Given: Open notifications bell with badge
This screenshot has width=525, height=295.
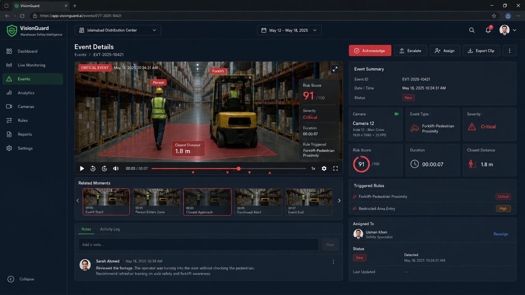Looking at the screenshot, I should click(488, 30).
